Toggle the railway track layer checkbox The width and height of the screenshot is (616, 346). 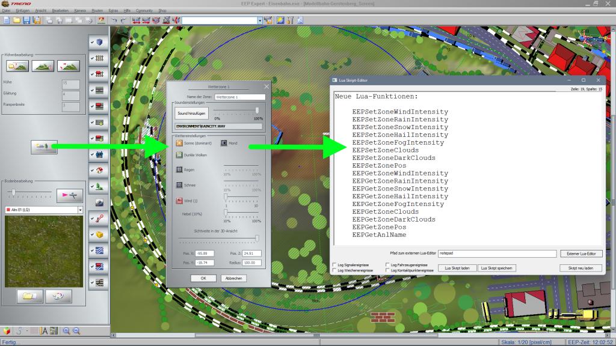tap(99, 58)
